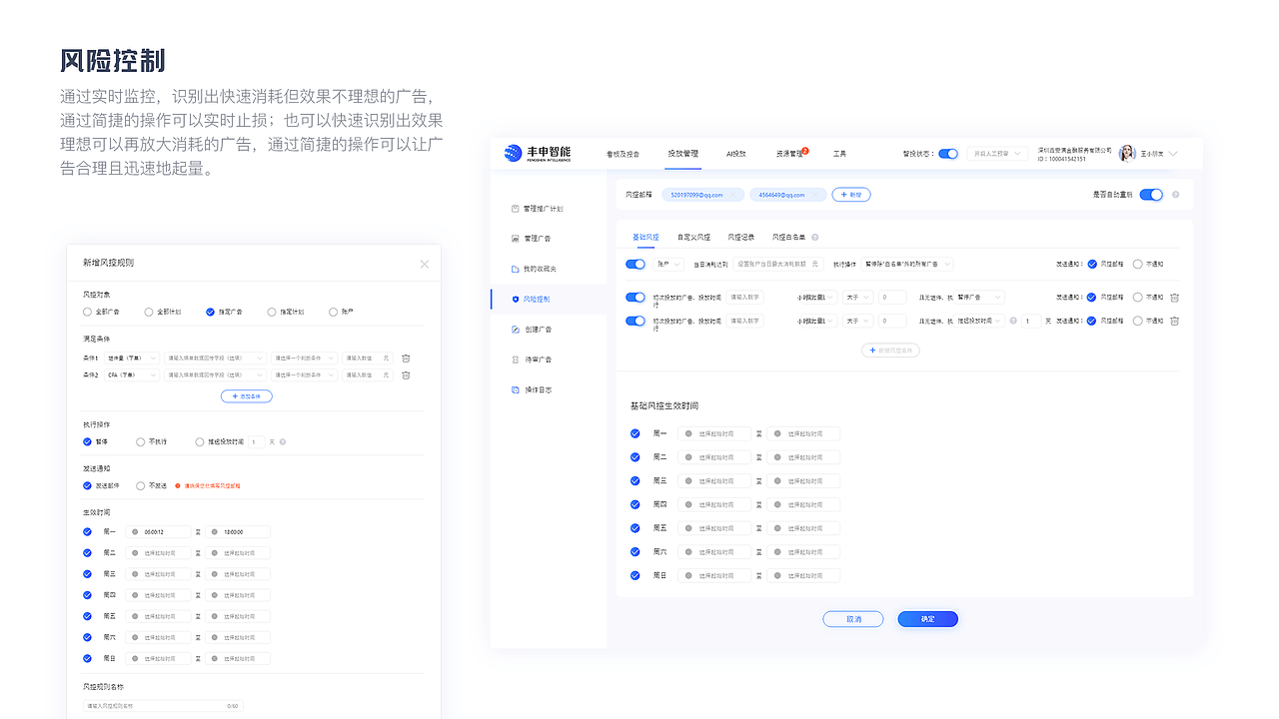1279x719 pixels.
Task: Open the 暂停除"白名单"外的所有广告 dropdown
Action: click(906, 265)
